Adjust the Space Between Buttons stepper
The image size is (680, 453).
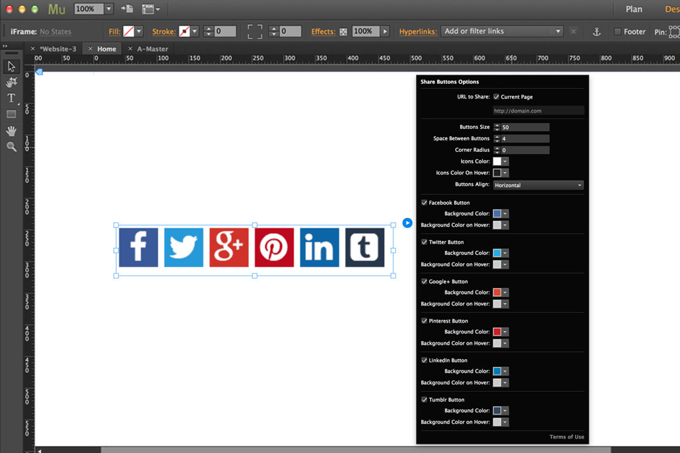click(x=497, y=139)
